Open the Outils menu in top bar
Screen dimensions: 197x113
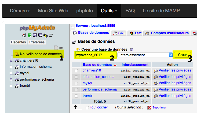coord(109,11)
